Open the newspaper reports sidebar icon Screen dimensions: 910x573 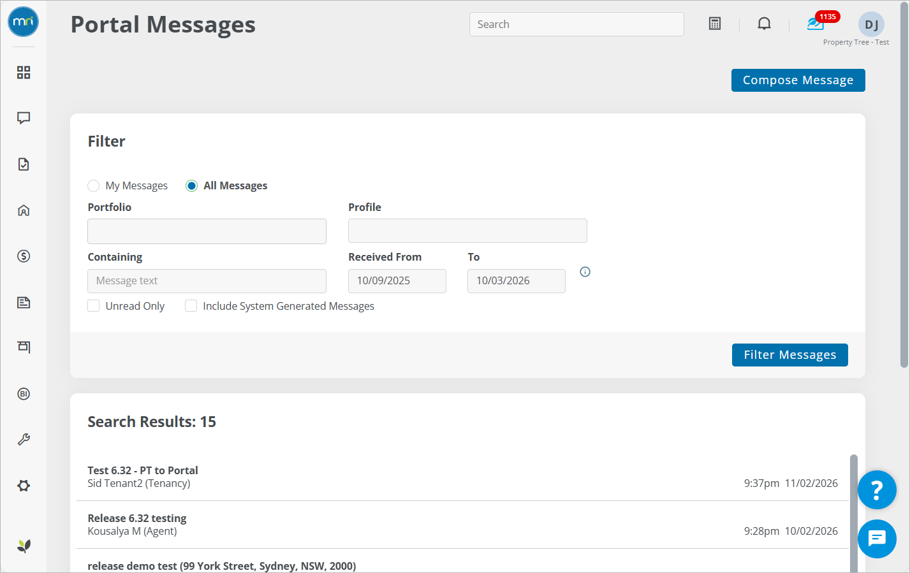(x=24, y=302)
